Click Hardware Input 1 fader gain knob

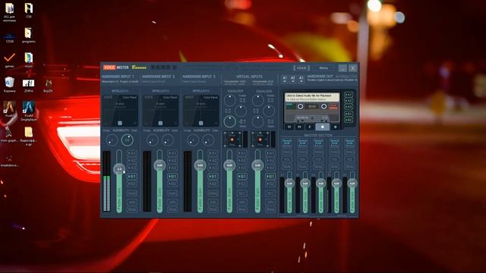pos(119,169)
